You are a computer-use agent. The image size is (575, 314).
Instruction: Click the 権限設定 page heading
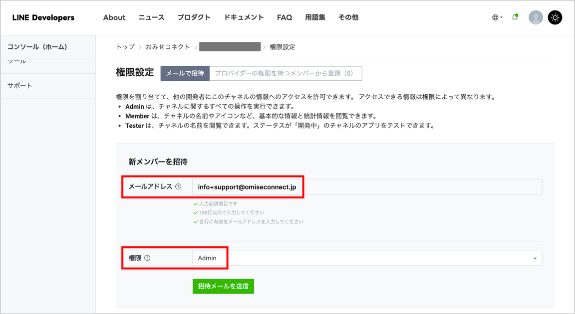[x=135, y=72]
